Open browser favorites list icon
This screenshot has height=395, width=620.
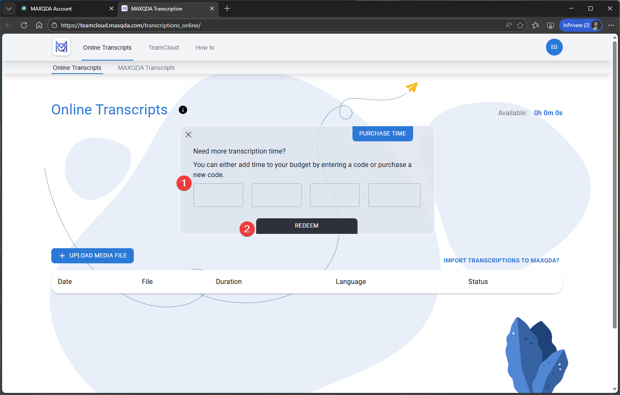535,25
